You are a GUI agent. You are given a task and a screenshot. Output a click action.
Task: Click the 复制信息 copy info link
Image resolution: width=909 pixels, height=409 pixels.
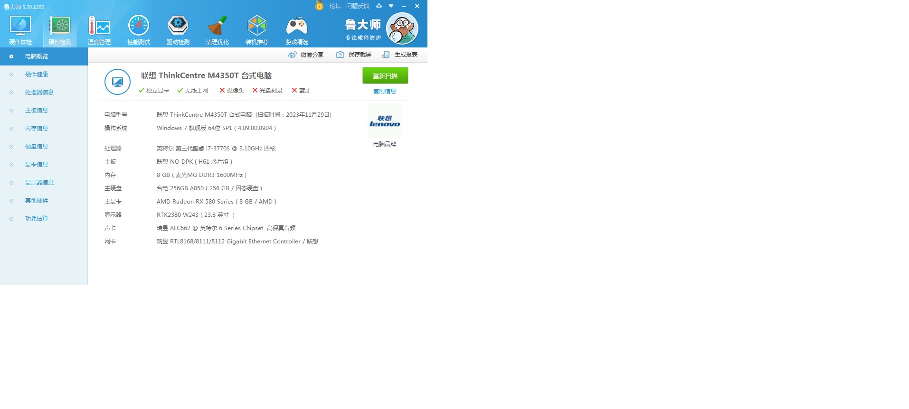pyautogui.click(x=385, y=91)
